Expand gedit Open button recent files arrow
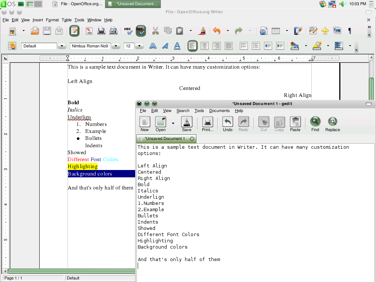The image size is (376, 282). pos(173,123)
